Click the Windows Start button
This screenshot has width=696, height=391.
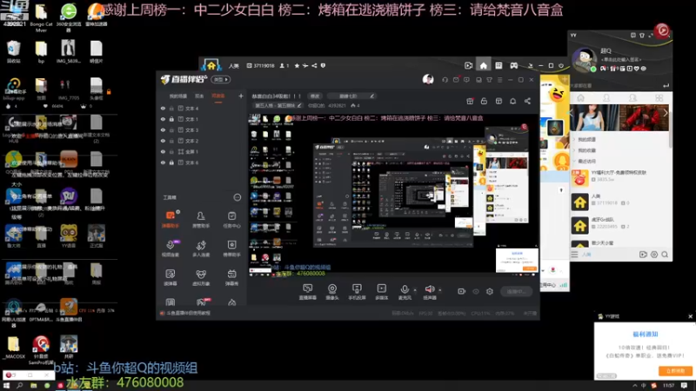click(6, 386)
